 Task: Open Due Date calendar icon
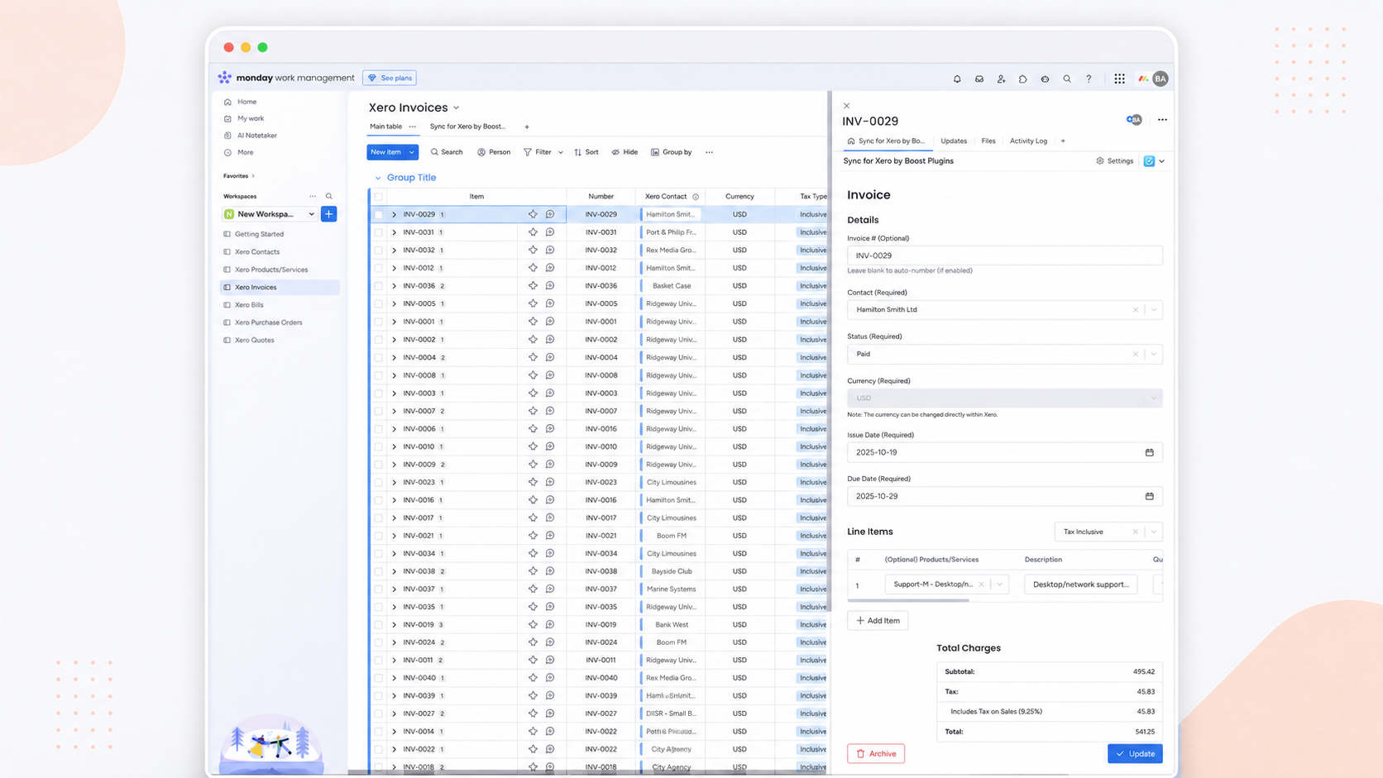[1149, 496]
